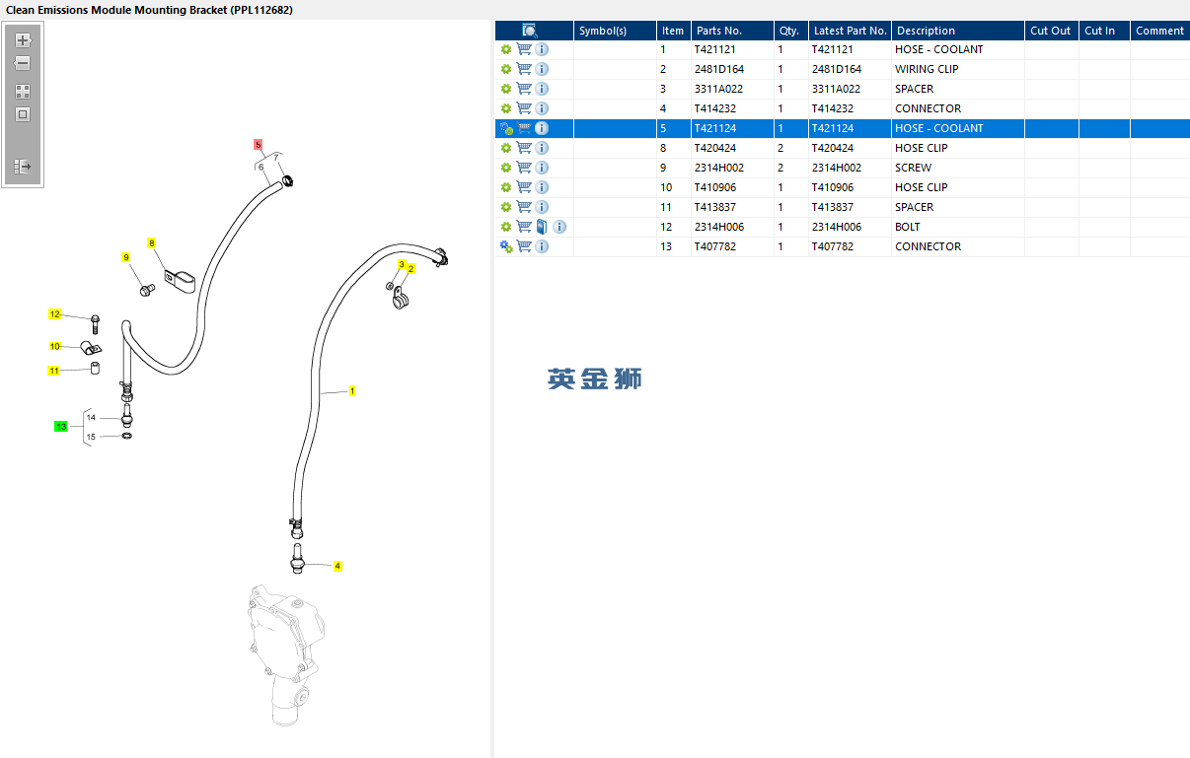The height and width of the screenshot is (758, 1190).
Task: Sort by the Item column header
Action: tap(674, 31)
